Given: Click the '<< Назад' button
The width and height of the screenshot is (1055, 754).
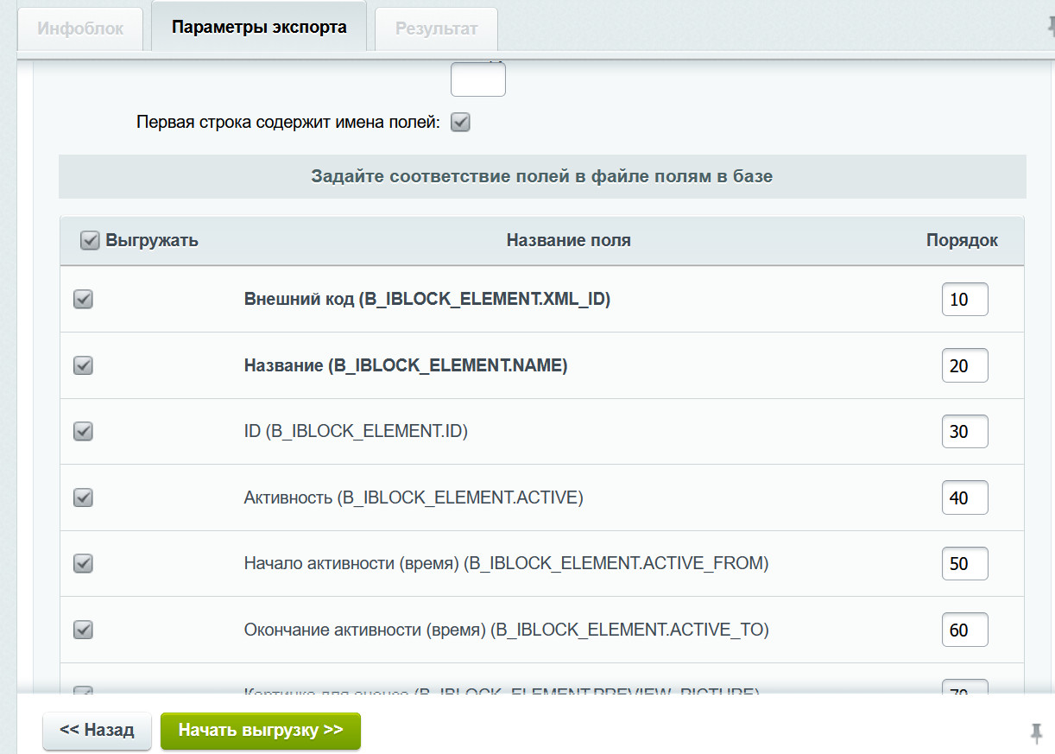Looking at the screenshot, I should [97, 730].
